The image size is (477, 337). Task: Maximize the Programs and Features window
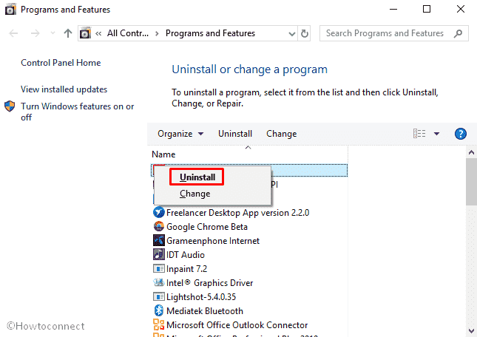coord(427,9)
